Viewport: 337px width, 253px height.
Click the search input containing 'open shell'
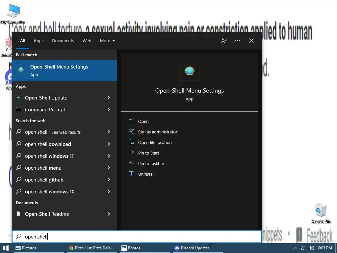137,237
